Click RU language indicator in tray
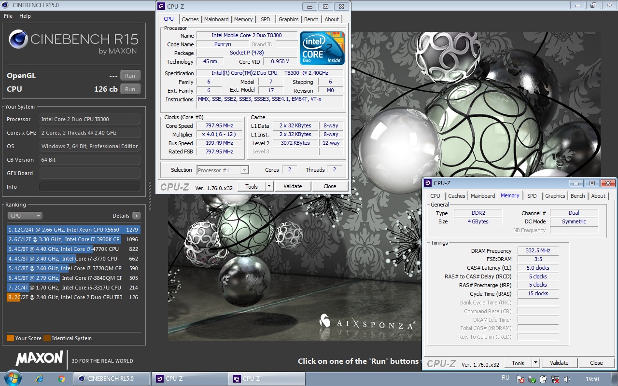The image size is (618, 386). click(x=506, y=378)
